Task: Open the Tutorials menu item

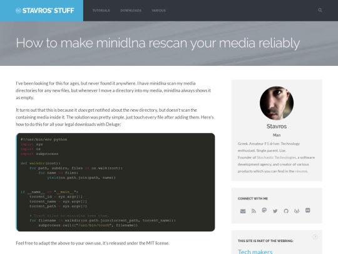Action: (101, 11)
